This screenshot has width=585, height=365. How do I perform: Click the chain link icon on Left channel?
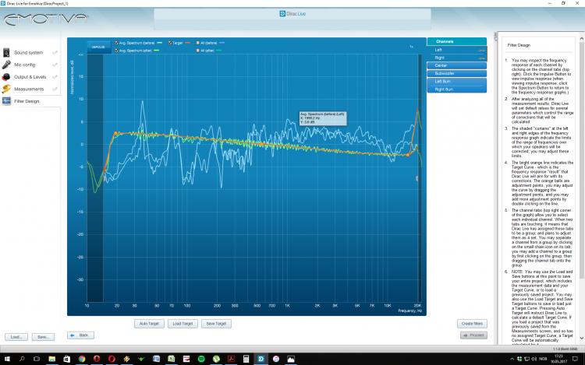point(481,49)
